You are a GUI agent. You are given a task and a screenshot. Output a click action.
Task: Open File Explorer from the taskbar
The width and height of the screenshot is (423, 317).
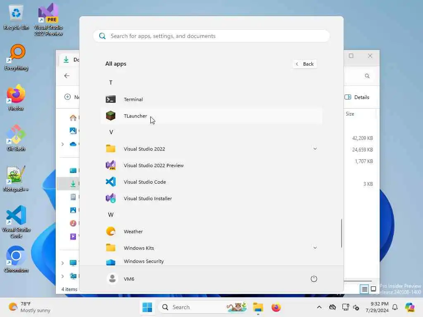[x=258, y=307]
